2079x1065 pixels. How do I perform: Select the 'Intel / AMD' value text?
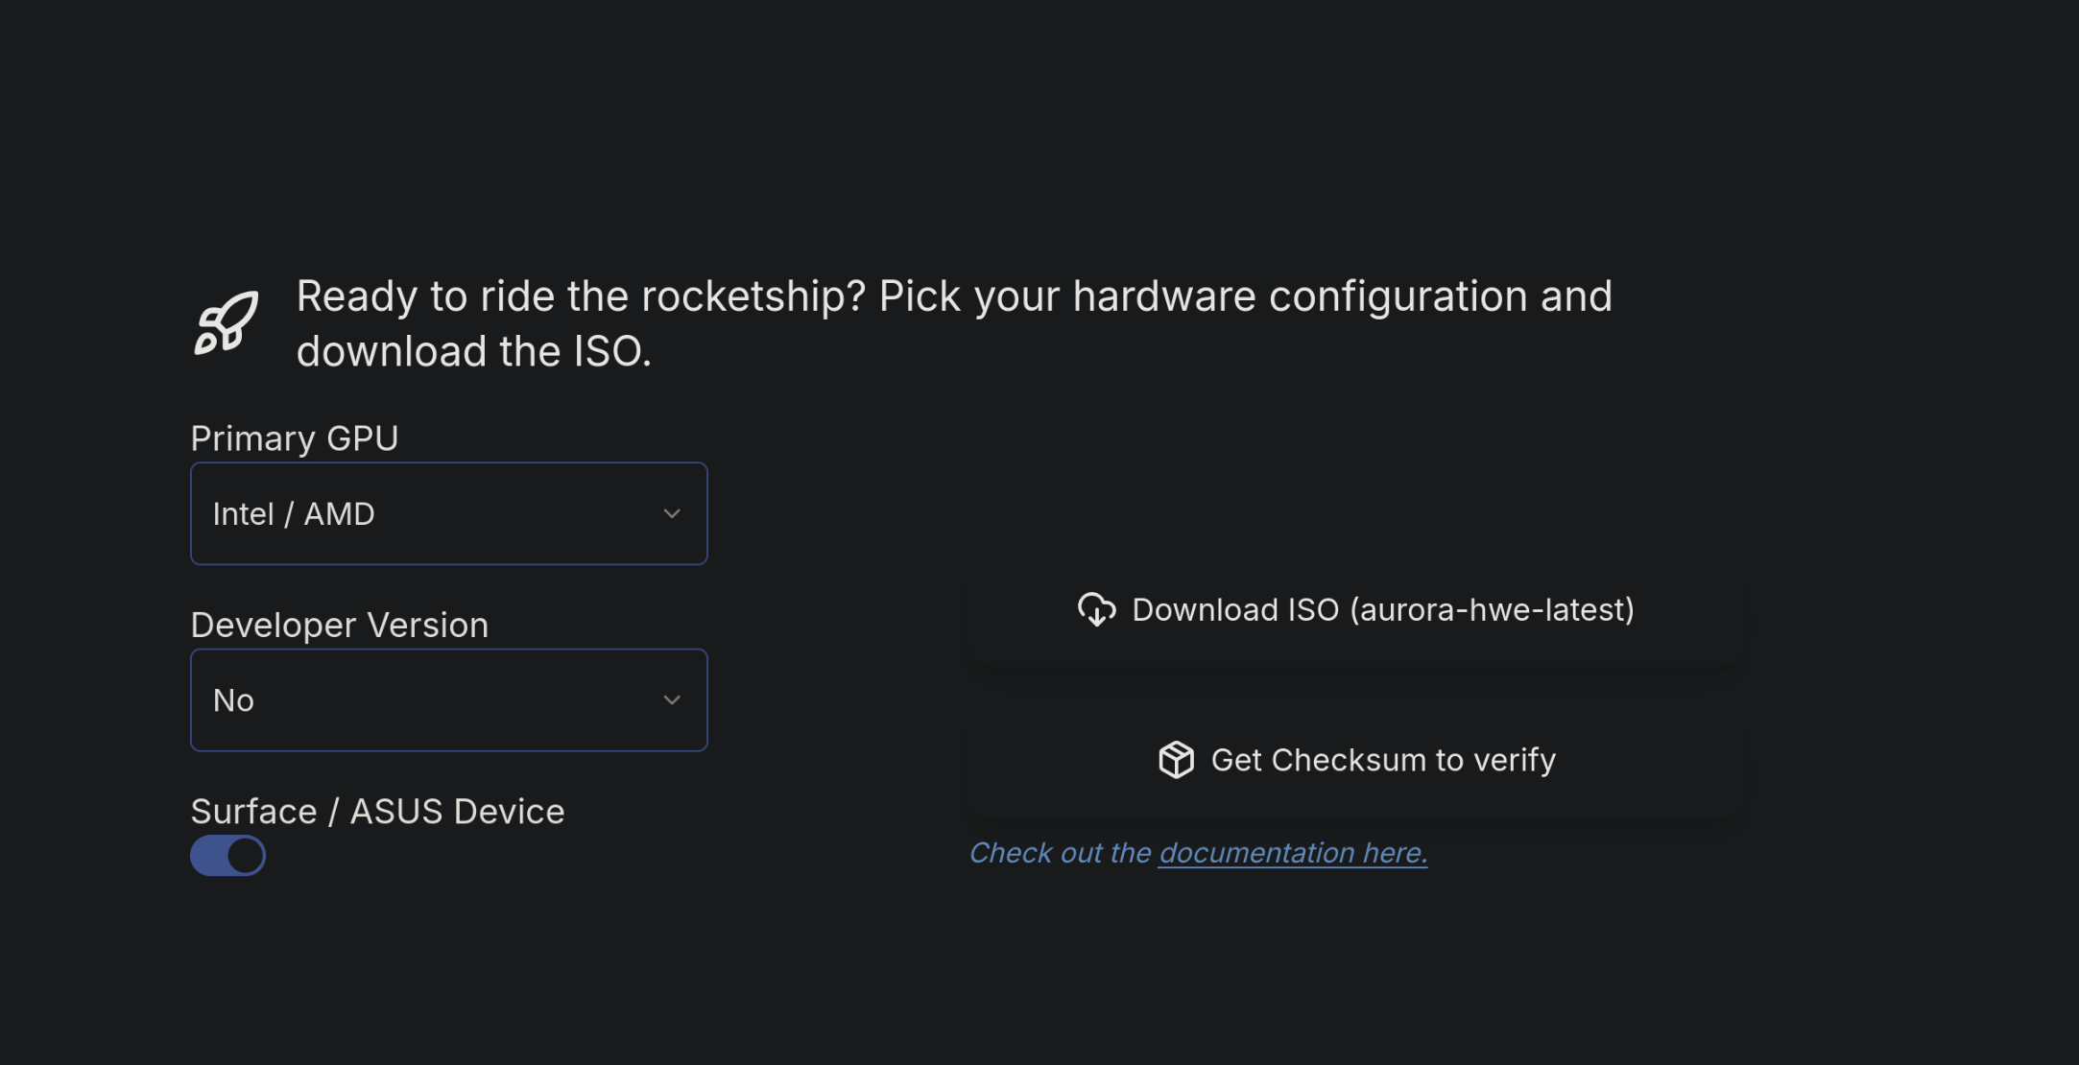pyautogui.click(x=294, y=514)
